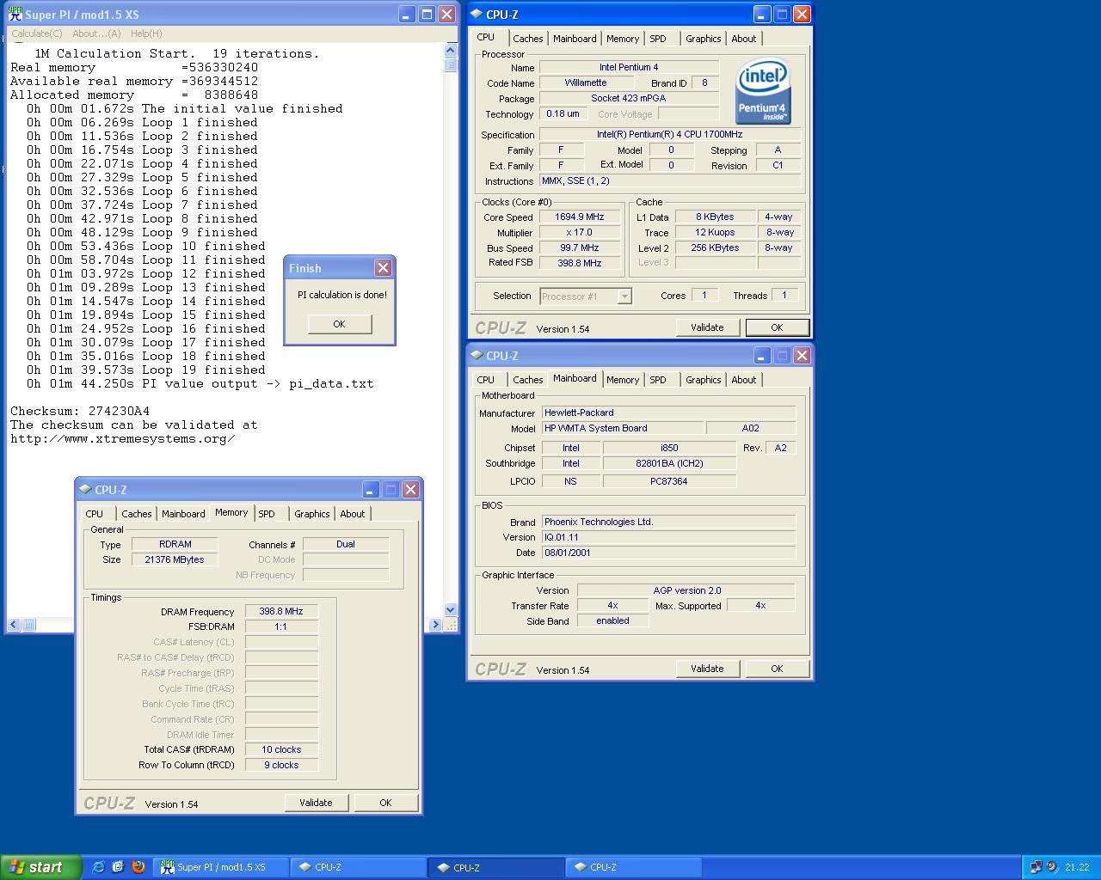1101x880 pixels.
Task: Open the Help(H) menu
Action: (146, 34)
